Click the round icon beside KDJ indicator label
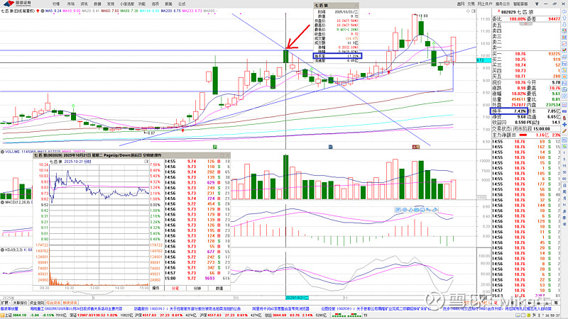The image size is (568, 319). pyautogui.click(x=2, y=250)
